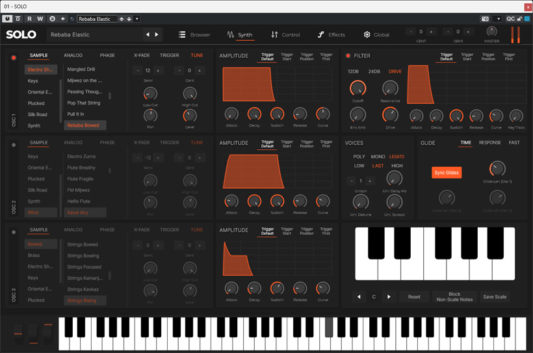Decrease OSC 1 Semi tune minus button
The height and width of the screenshot is (353, 533).
[x=138, y=71]
